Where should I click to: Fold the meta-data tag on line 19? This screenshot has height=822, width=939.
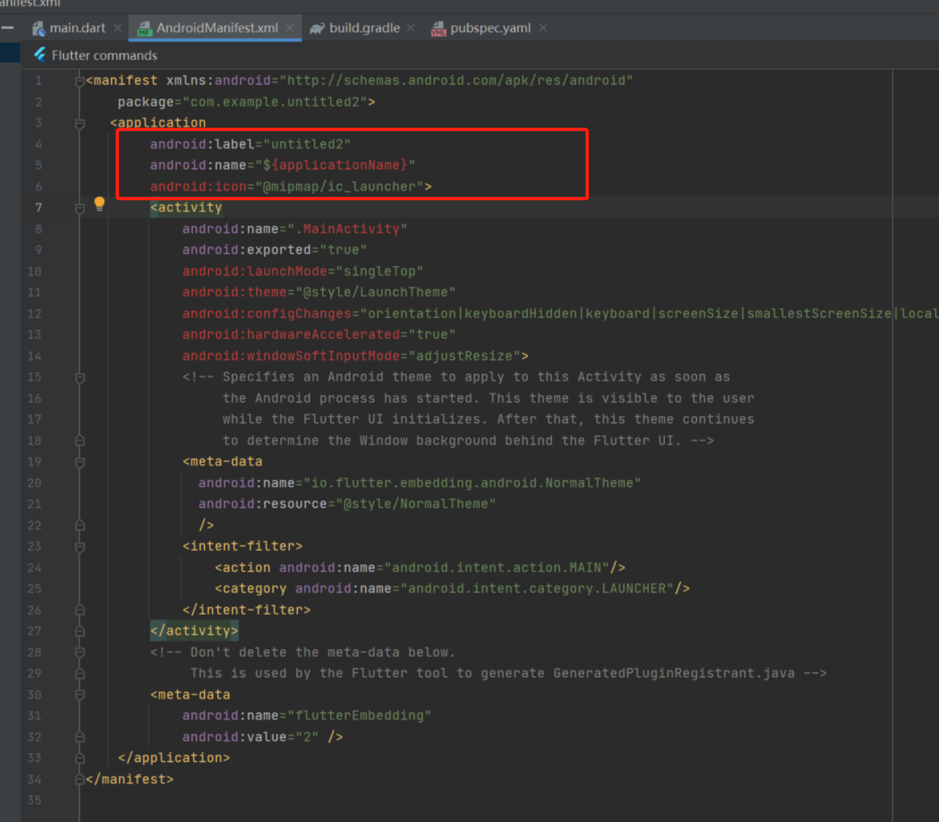point(80,462)
